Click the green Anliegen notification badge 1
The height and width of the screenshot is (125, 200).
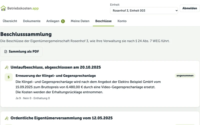tap(63, 21)
